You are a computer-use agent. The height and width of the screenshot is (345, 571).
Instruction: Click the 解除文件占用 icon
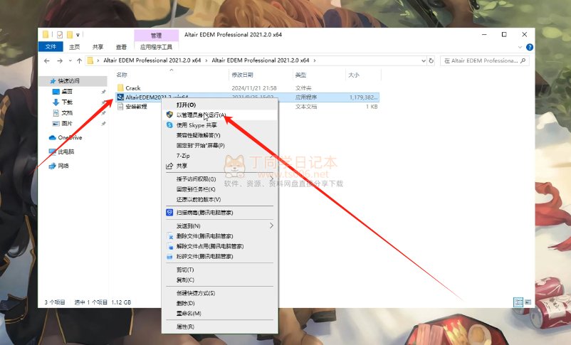pos(169,246)
